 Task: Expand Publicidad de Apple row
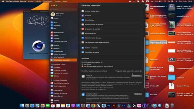112,52
